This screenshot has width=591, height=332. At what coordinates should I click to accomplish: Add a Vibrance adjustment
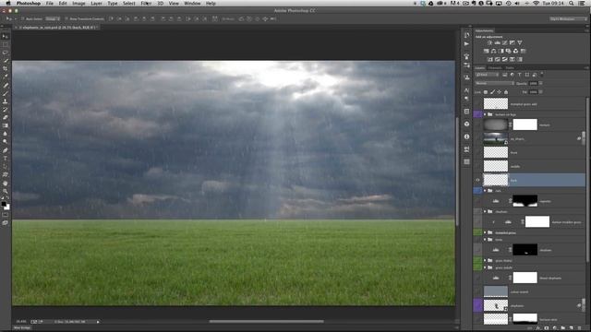520,43
